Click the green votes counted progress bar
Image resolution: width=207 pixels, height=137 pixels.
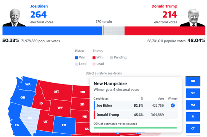point(135,128)
